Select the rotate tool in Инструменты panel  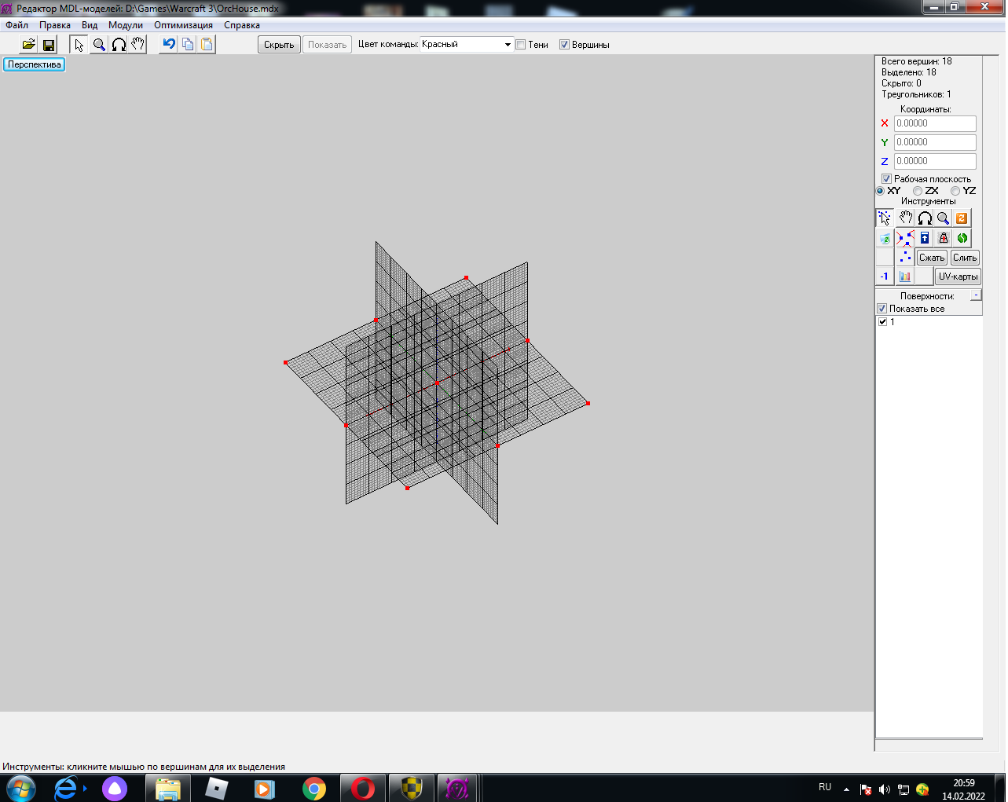coord(925,218)
